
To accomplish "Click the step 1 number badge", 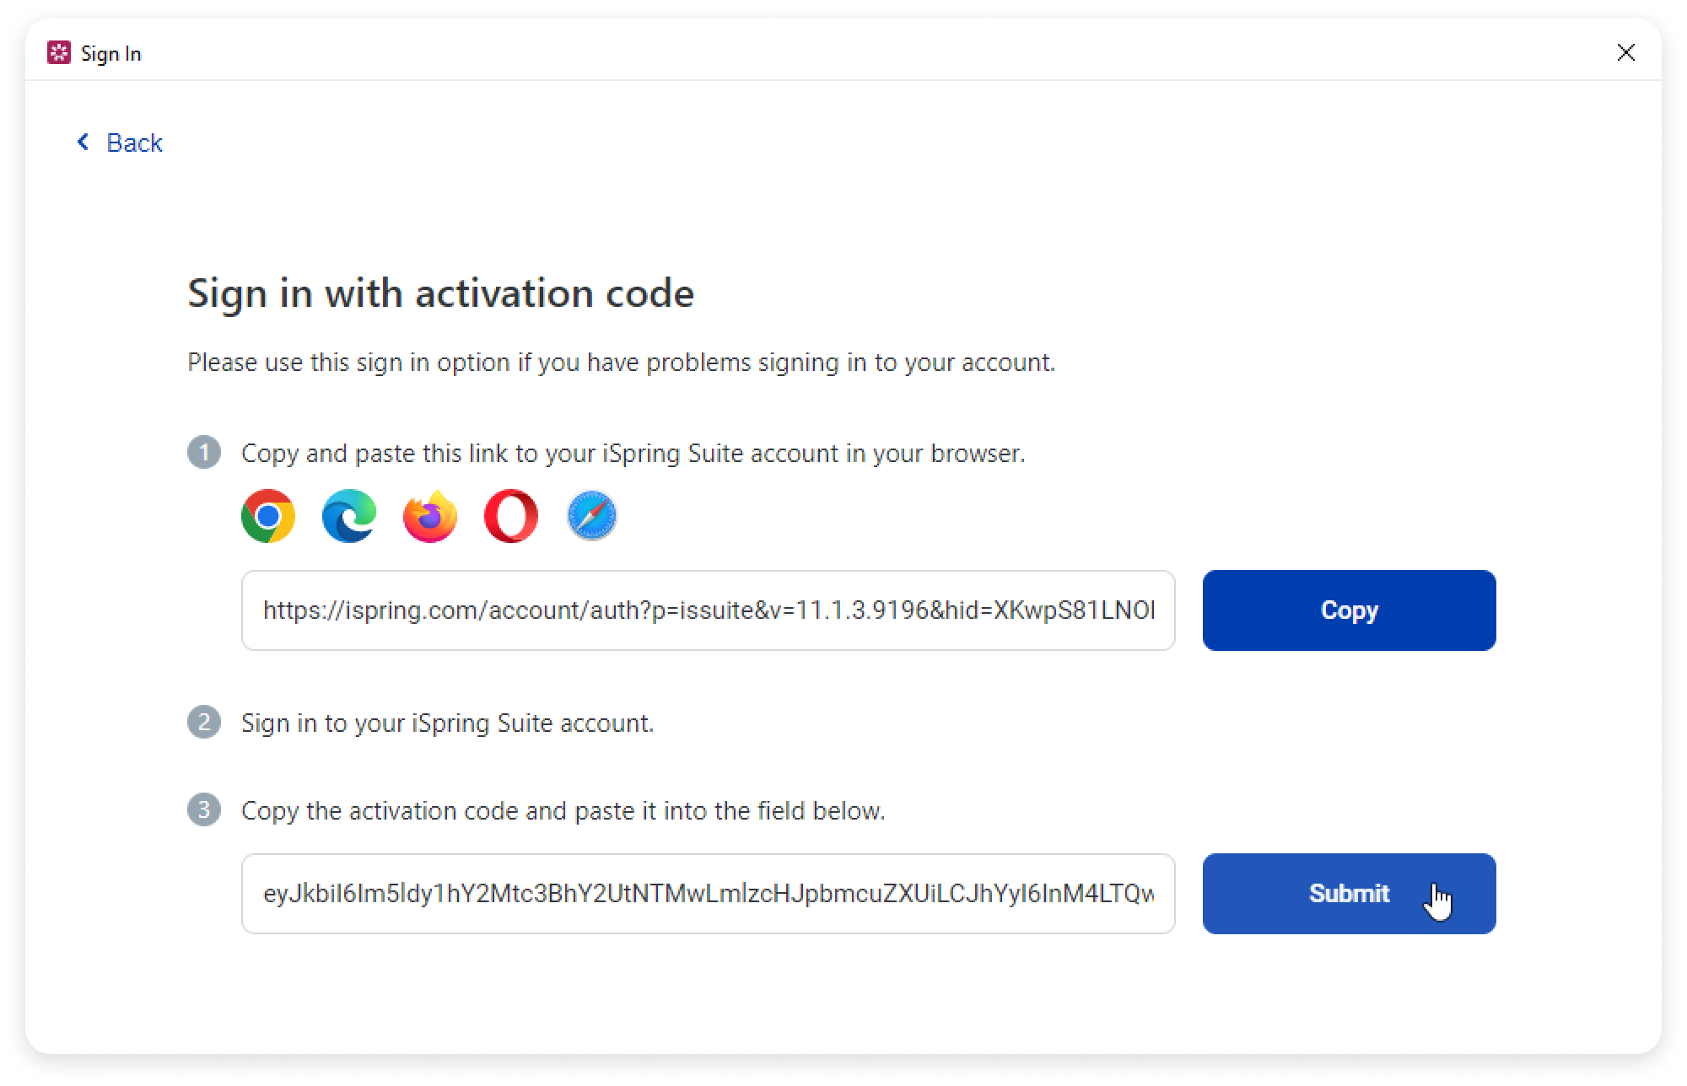I will 204,453.
